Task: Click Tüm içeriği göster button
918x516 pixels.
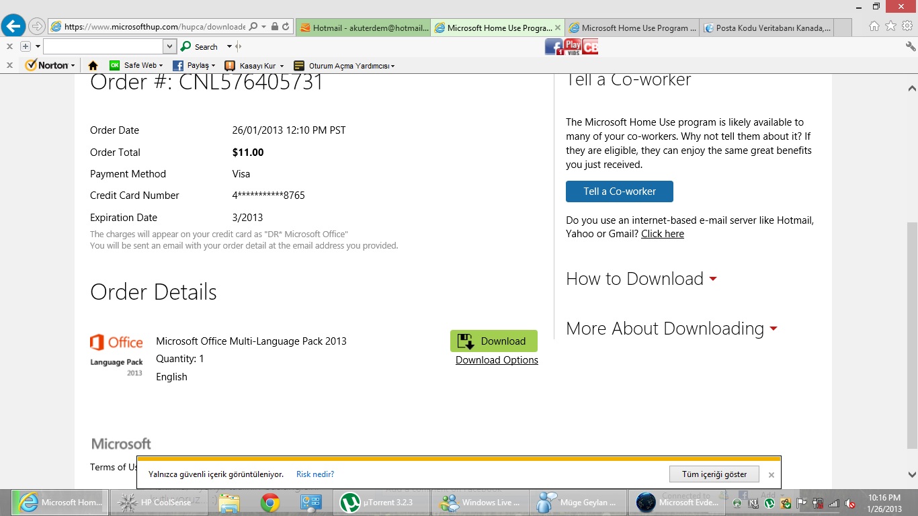Action: click(714, 474)
